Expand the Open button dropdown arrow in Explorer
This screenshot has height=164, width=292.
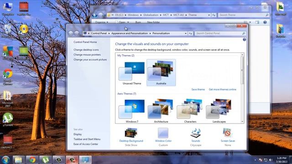click(x=128, y=22)
